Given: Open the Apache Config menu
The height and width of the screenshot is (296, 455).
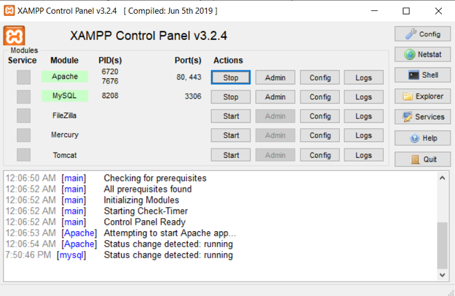Looking at the screenshot, I should 320,77.
